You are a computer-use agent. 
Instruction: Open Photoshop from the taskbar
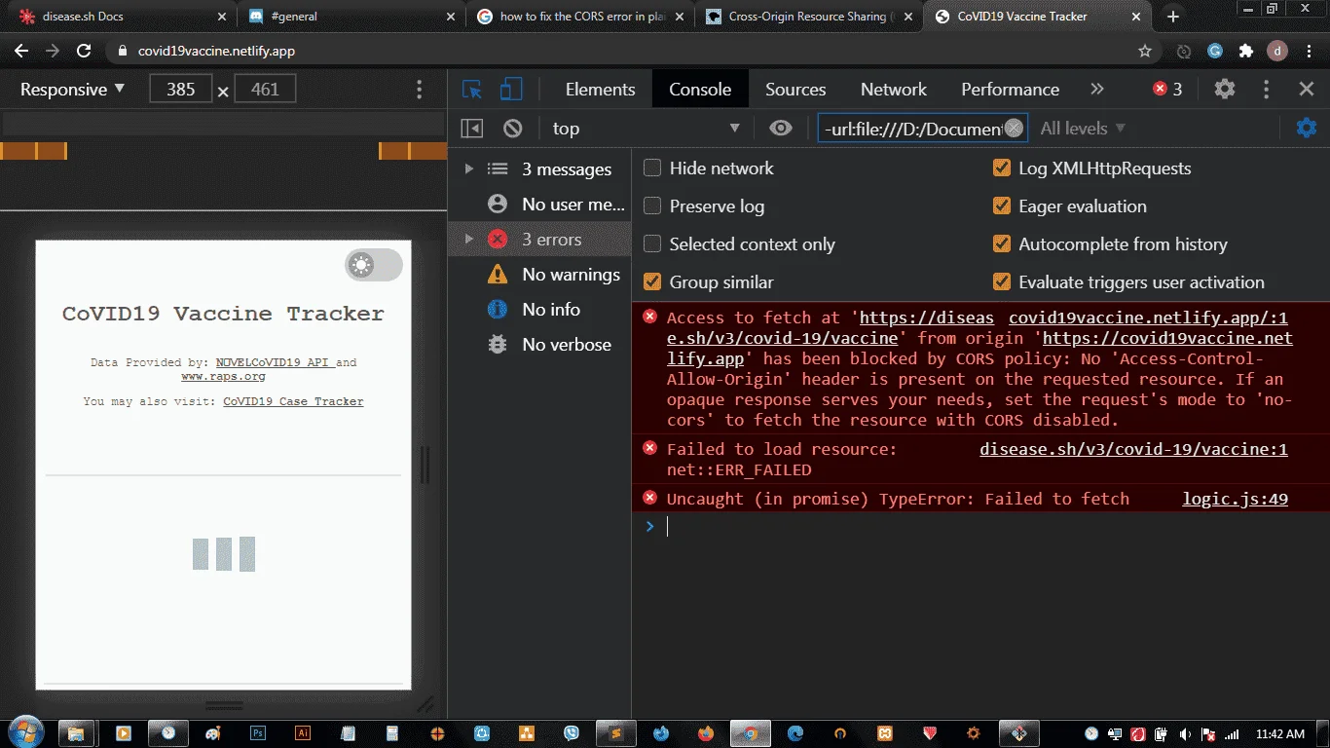pos(258,733)
